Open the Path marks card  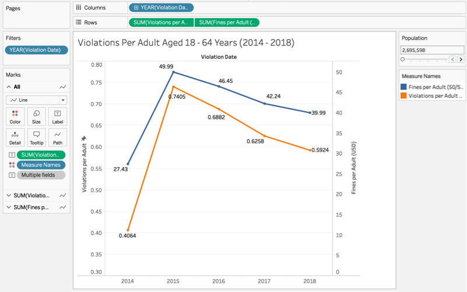57,138
